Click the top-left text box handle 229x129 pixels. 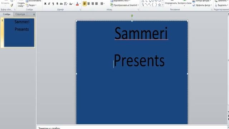pos(76,21)
